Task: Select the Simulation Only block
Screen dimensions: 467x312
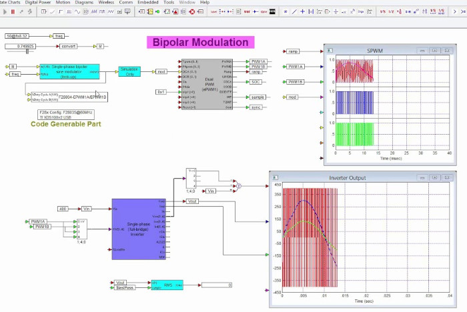Action: (129, 71)
